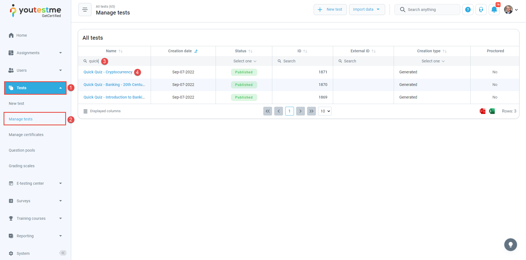Open the support headset icon
This screenshot has height=260, width=526.
(481, 10)
